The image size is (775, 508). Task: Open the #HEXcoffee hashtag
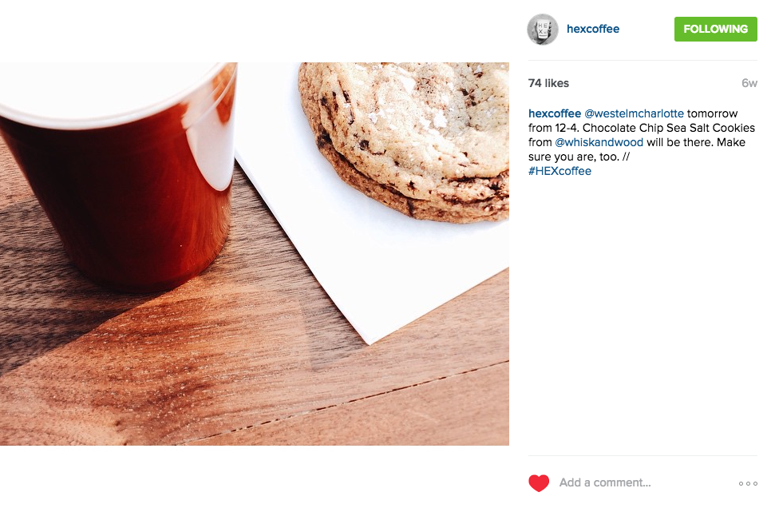click(x=560, y=171)
